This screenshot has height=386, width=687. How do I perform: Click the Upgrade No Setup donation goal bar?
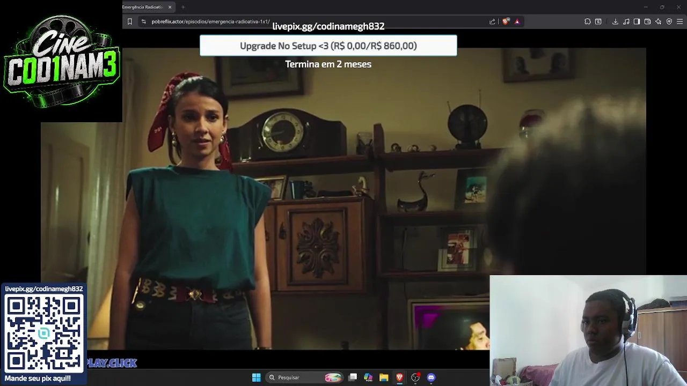[328, 46]
